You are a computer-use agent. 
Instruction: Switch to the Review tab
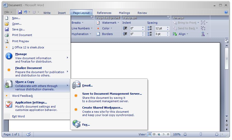pyautogui.click(x=142, y=13)
